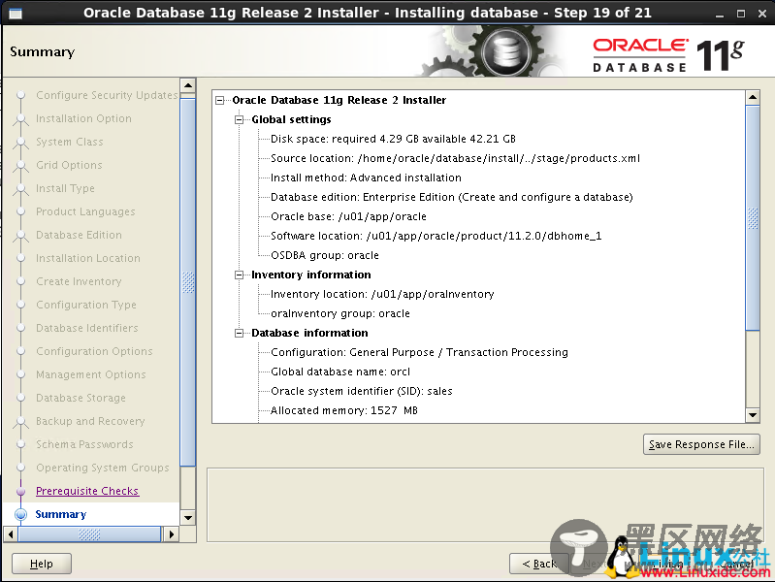Select the 'Source location' row
Image resolution: width=775 pixels, height=582 pixels.
[x=455, y=158]
